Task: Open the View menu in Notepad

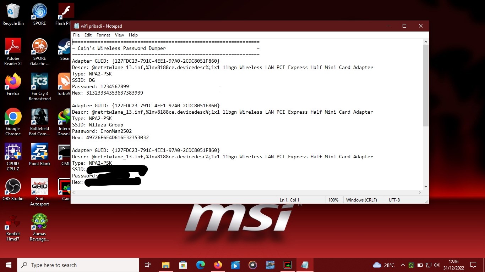Action: [x=119, y=35]
